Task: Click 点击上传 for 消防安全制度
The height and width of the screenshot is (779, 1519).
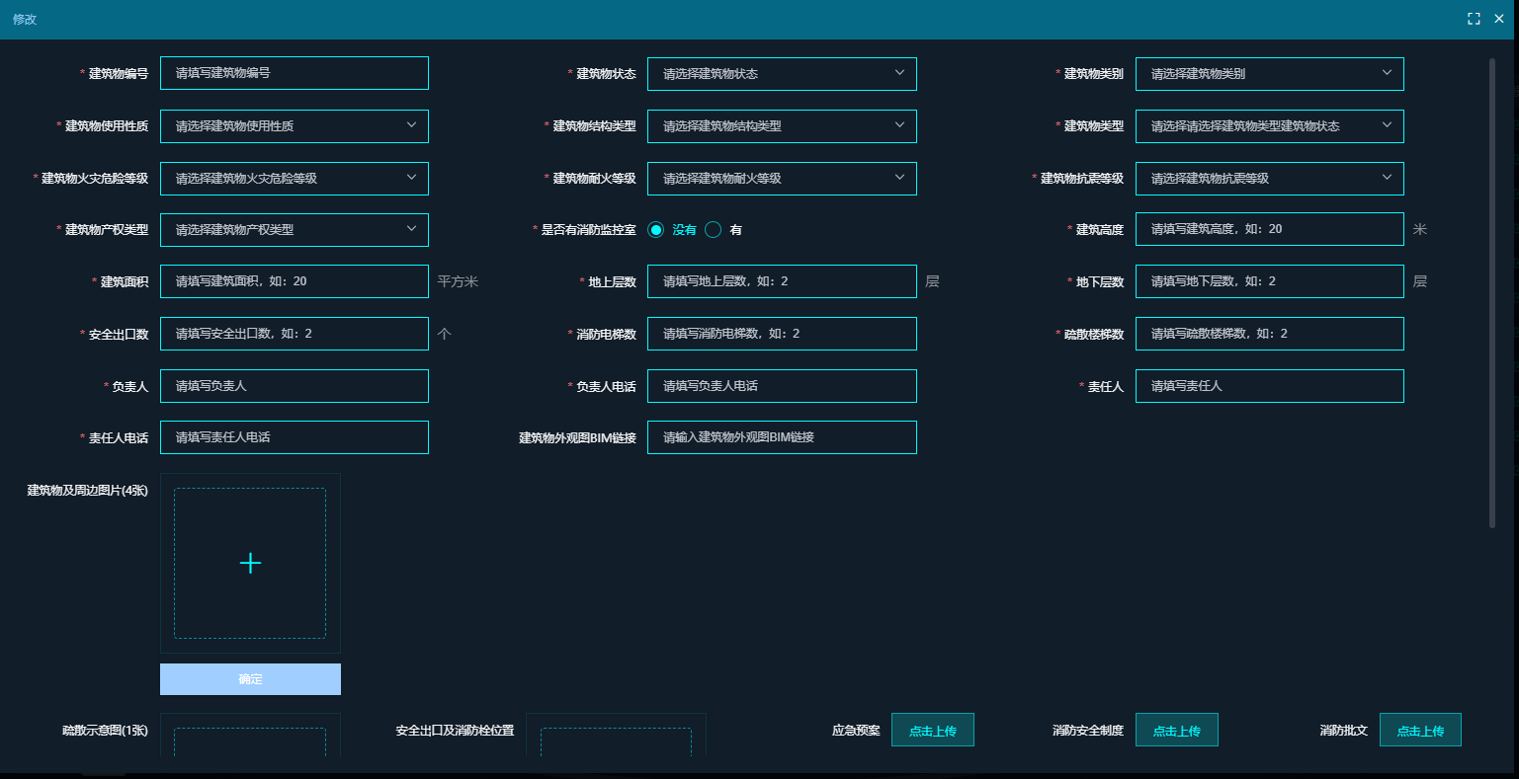Action: [x=1176, y=731]
